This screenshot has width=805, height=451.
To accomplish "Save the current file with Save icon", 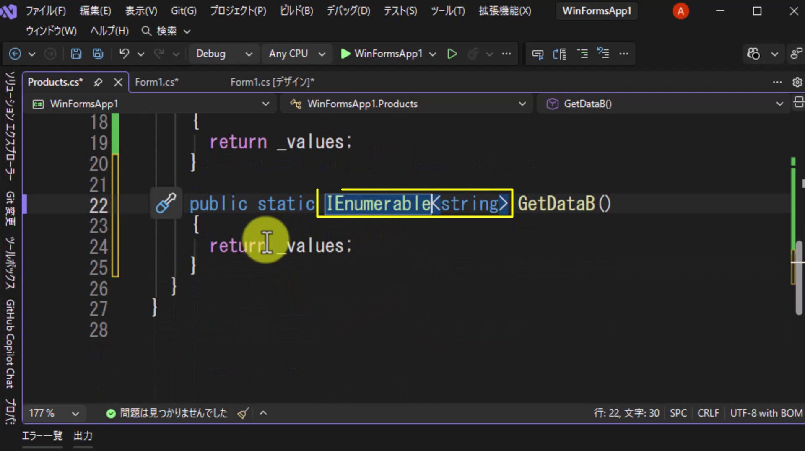I will pos(76,54).
